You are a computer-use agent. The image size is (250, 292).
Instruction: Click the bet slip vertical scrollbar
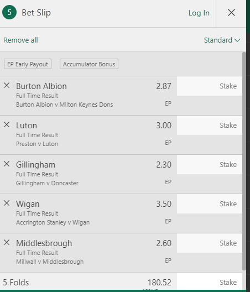point(244,161)
